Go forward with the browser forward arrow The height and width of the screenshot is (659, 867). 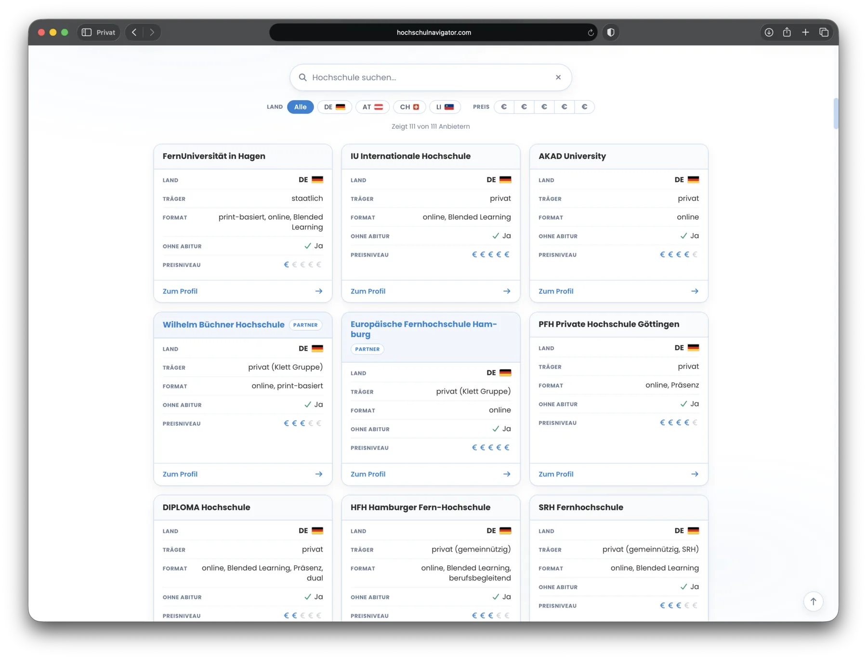[x=152, y=32]
